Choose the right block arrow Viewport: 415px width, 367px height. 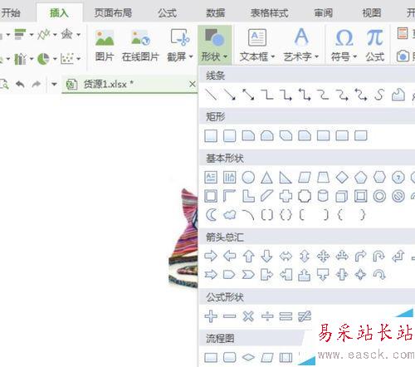pos(211,256)
